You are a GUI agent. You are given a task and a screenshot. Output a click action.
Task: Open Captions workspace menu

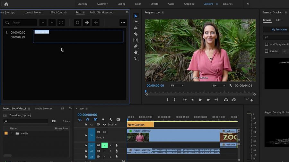point(217,4)
